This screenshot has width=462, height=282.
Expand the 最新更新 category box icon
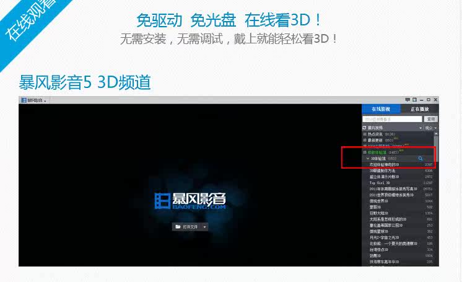click(x=365, y=140)
